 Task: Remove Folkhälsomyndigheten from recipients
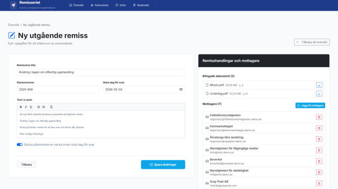coord(319,117)
